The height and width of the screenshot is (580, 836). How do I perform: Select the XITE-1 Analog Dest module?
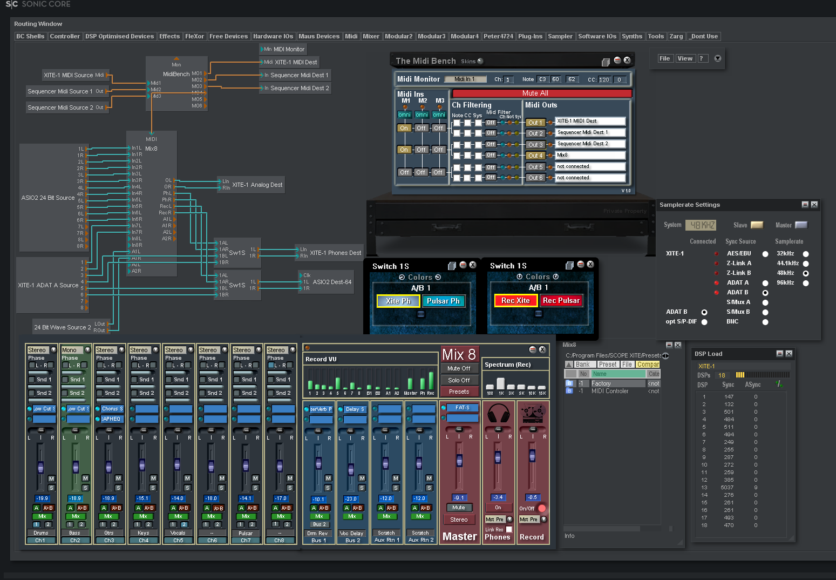point(252,185)
